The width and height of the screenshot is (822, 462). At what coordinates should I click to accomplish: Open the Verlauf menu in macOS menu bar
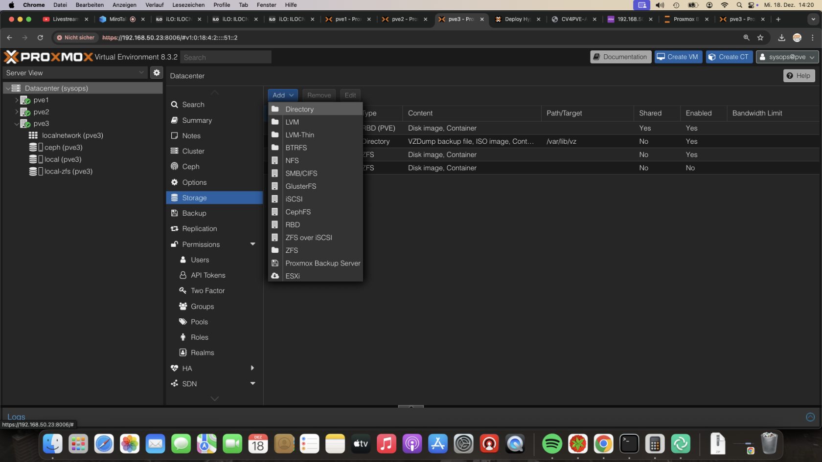point(155,5)
